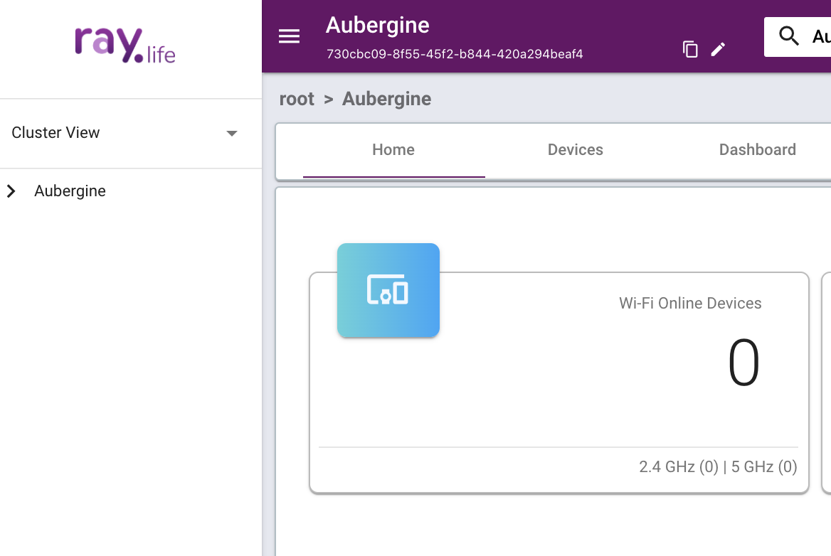Screen dimensions: 831x556
Task: Click the cluster UUID text
Action: coord(455,54)
